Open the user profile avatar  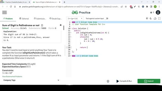158,12
